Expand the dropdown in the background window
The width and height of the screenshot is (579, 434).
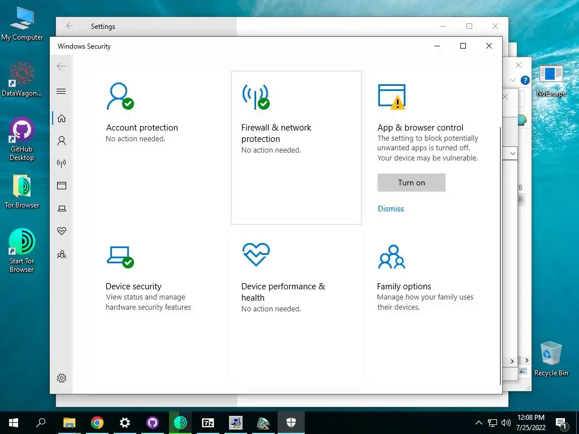[512, 153]
